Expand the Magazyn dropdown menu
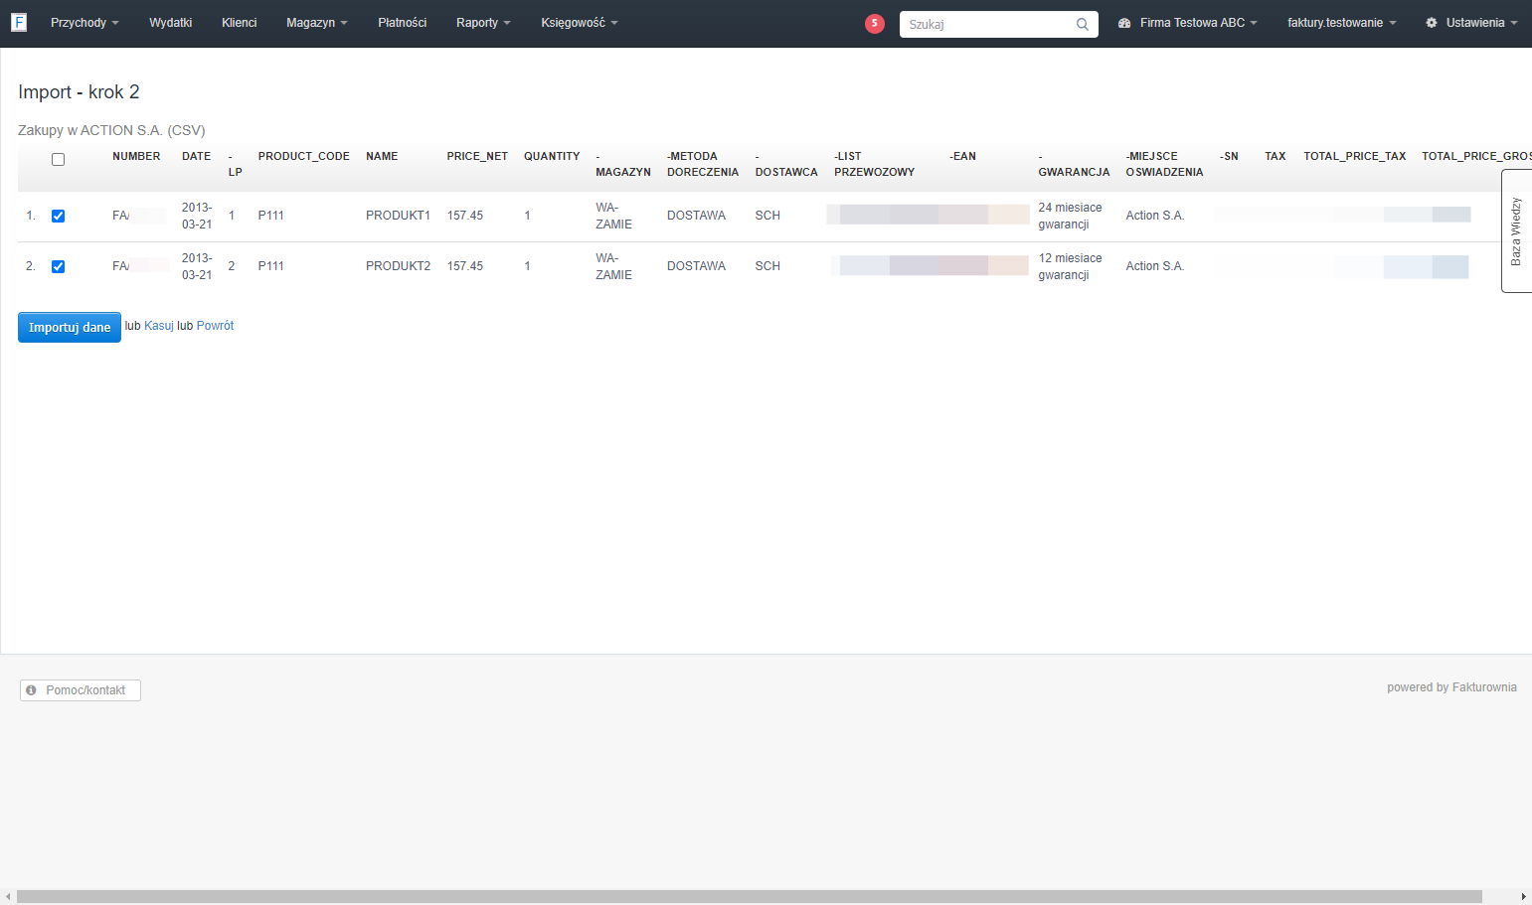1532x905 pixels. (x=317, y=23)
